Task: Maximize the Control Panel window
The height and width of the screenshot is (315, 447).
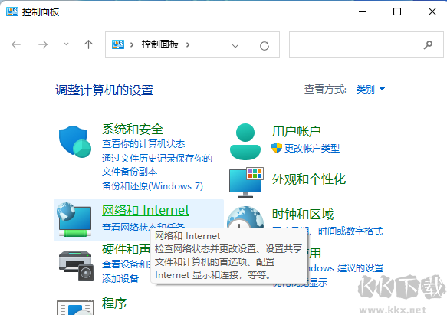Action: click(x=397, y=11)
